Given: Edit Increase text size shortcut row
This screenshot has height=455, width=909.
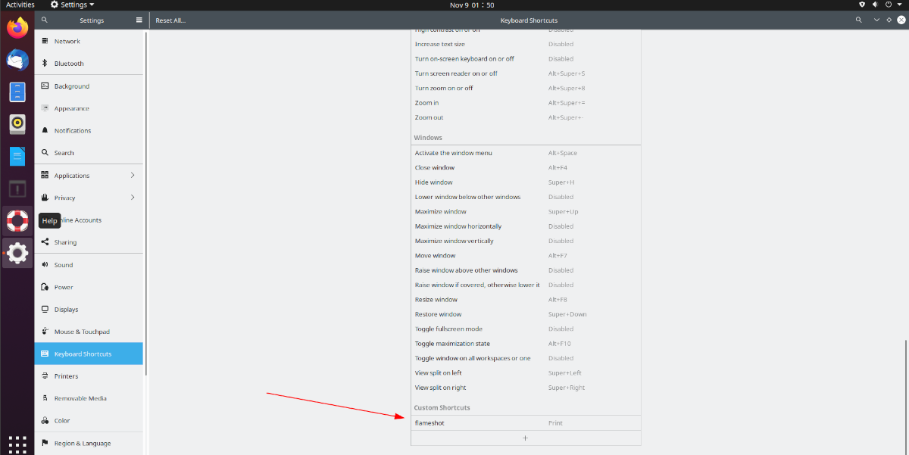Looking at the screenshot, I should (526, 44).
